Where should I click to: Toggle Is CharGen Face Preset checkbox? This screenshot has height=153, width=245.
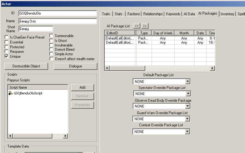(7, 37)
